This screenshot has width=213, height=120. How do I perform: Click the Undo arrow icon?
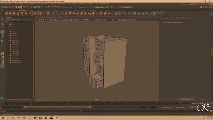pyautogui.click(x=24, y=7)
